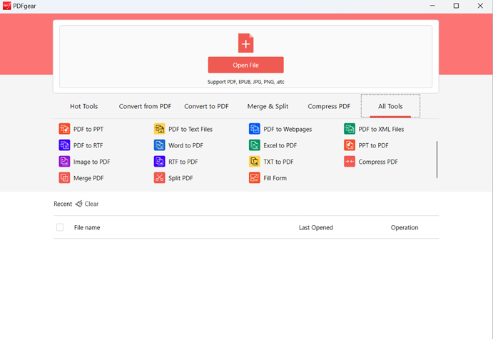
Task: Click the PDFgear logo in title bar
Action: click(6, 6)
